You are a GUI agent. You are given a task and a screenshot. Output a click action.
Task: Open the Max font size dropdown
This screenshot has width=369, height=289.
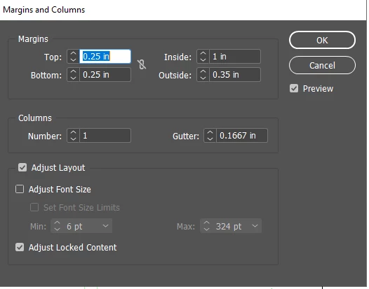255,226
